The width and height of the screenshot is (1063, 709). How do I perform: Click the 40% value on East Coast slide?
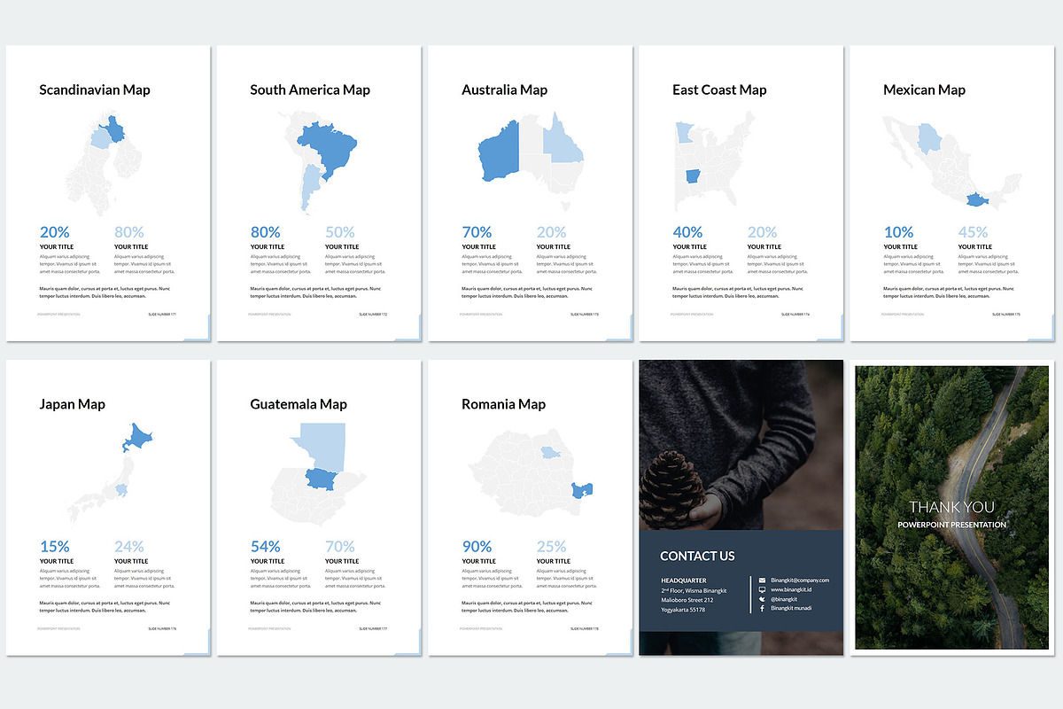pos(687,232)
